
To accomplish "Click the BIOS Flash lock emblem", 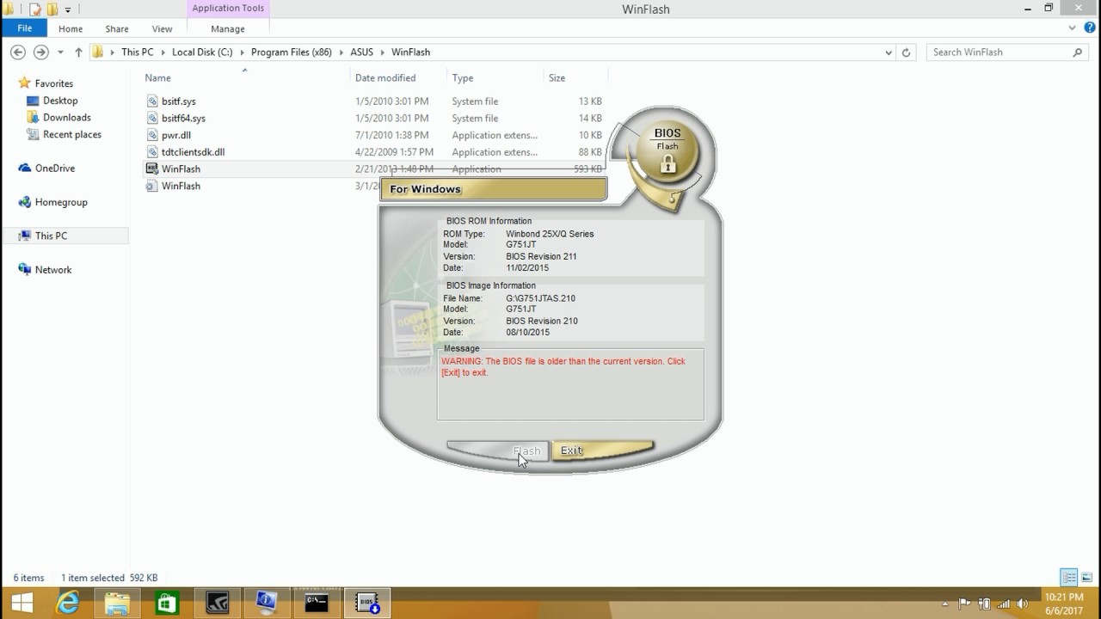I will [x=667, y=151].
